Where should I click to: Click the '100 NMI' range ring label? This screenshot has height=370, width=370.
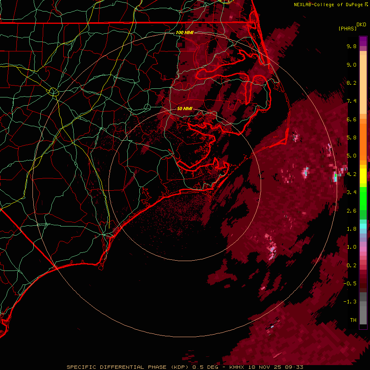pyautogui.click(x=185, y=32)
